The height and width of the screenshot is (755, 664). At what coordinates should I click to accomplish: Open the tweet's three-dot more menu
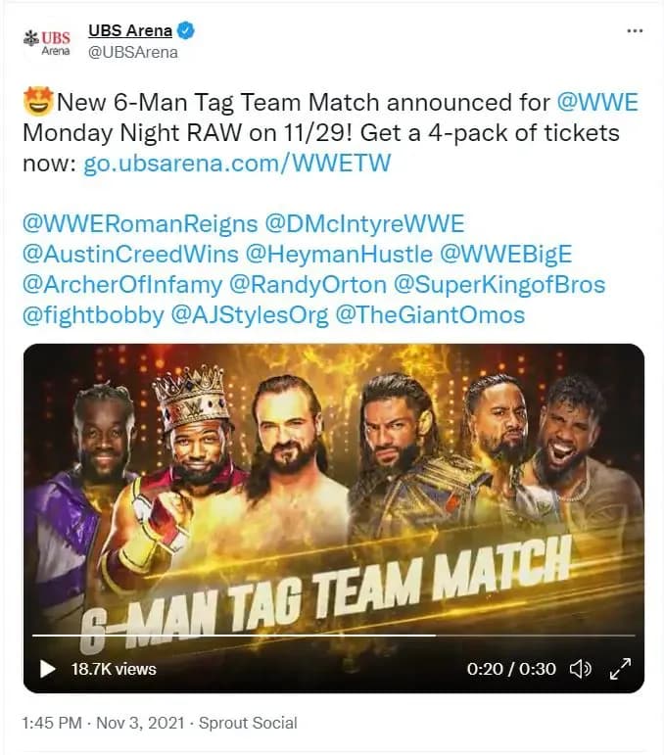[635, 30]
